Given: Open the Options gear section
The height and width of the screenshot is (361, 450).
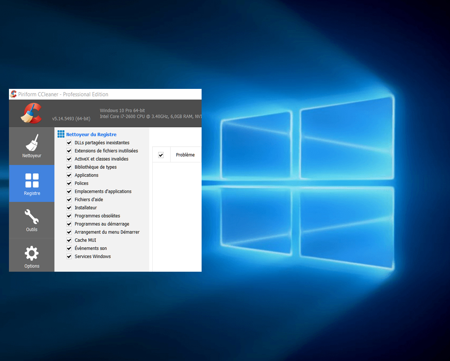Looking at the screenshot, I should tap(31, 255).
